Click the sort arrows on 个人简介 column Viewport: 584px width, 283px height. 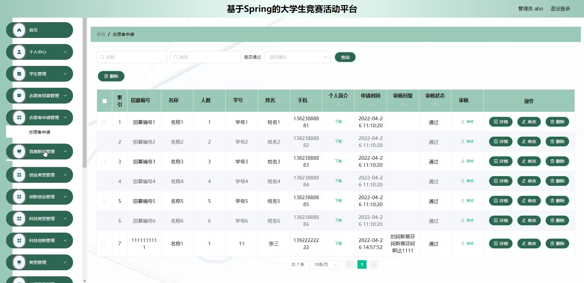pos(338,104)
